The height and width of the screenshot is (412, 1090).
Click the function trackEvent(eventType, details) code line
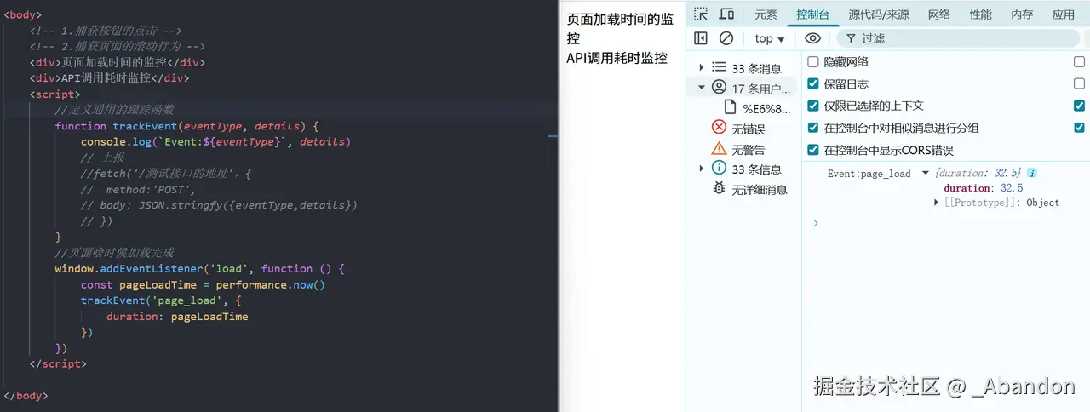click(x=186, y=125)
